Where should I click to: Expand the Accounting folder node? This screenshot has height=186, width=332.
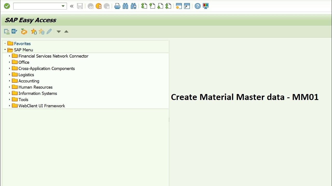[x=10, y=81]
